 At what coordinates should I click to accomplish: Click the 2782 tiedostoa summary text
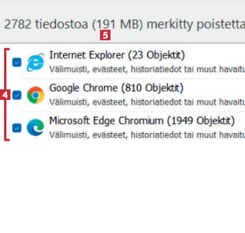(x=46, y=25)
